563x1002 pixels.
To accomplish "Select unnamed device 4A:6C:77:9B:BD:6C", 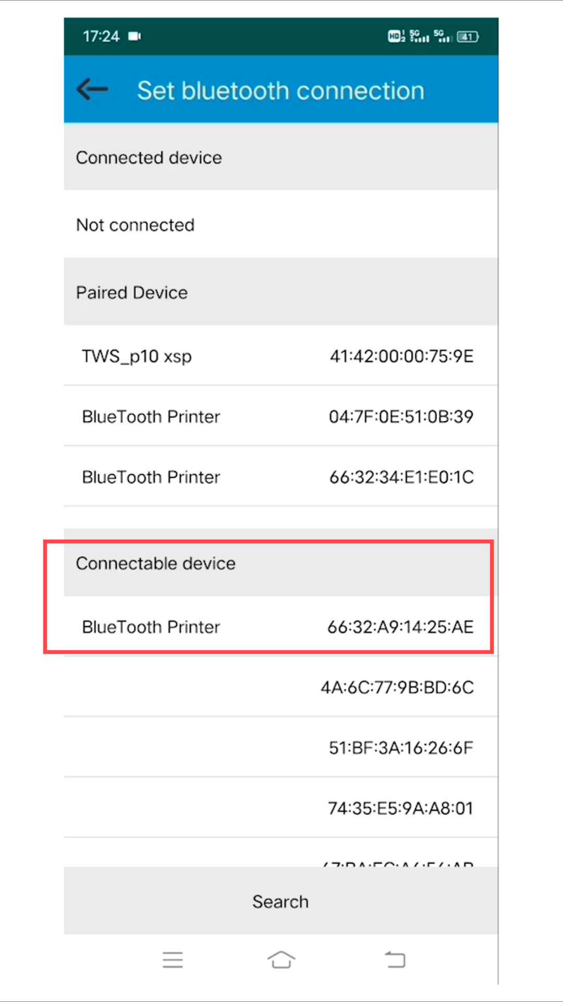I will tap(280, 687).
